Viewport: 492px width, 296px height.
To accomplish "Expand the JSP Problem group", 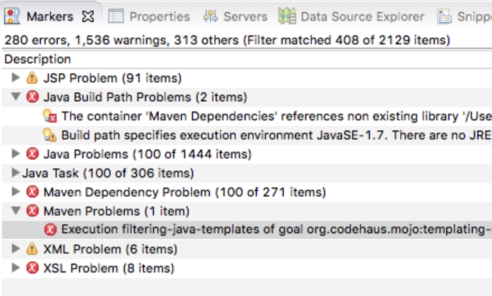I will (16, 78).
